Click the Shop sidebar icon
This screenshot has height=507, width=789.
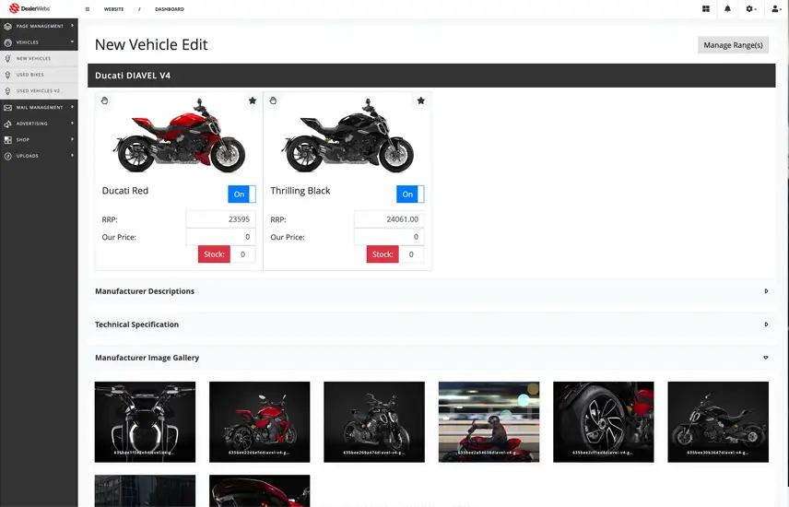point(7,139)
